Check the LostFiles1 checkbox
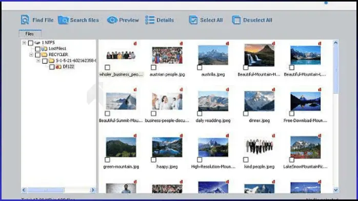Viewport: 358px width, 201px height. 37,49
